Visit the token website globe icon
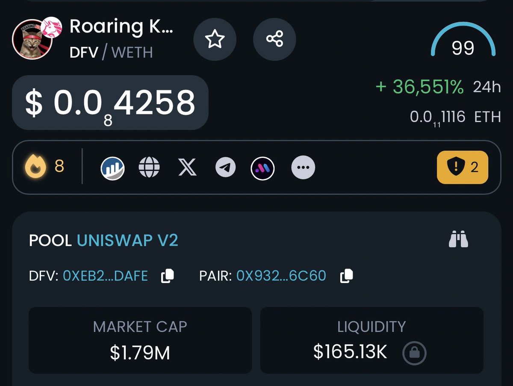The width and height of the screenshot is (513, 386). tap(149, 167)
